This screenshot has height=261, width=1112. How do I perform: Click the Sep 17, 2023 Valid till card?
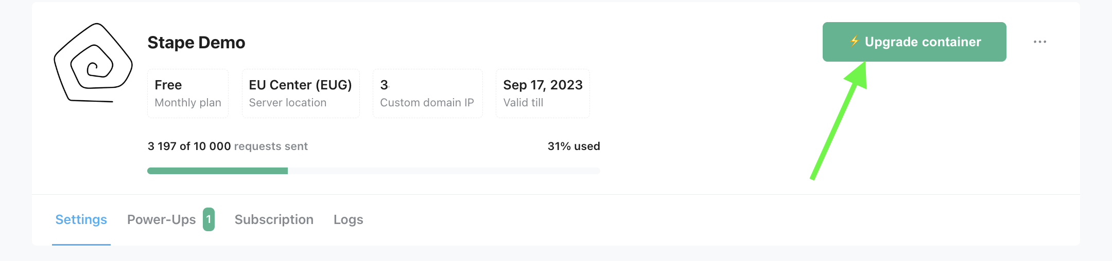543,94
